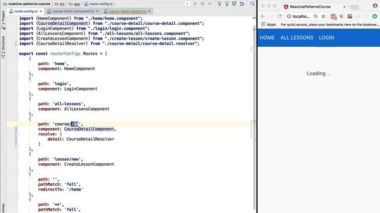Click CreateLessonComponent in lesson/new route

coord(89,164)
